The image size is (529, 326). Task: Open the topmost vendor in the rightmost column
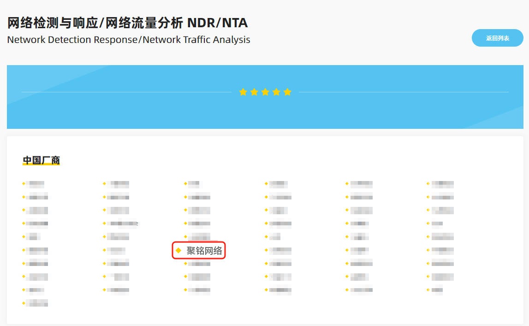442,184
